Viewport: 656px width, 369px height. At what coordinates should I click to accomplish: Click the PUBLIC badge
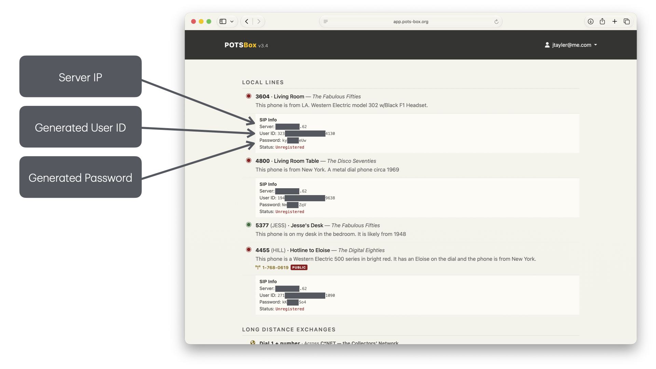point(299,268)
